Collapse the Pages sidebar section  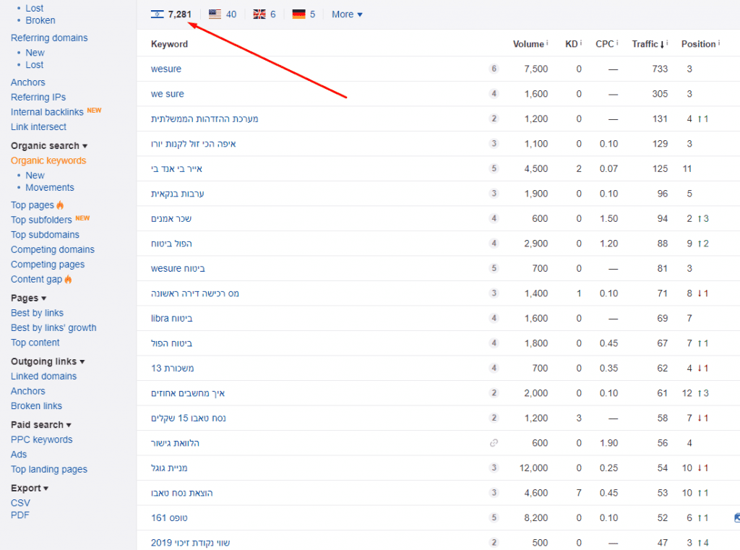click(x=28, y=298)
